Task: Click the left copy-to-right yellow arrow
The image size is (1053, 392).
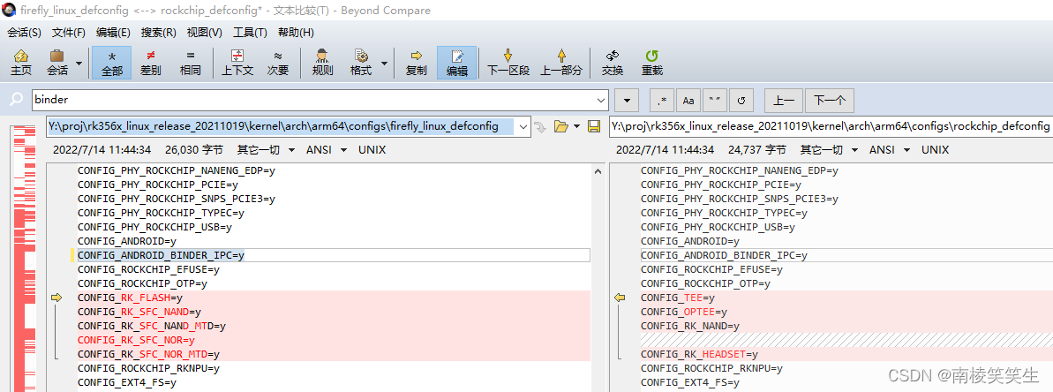Action: [56, 298]
